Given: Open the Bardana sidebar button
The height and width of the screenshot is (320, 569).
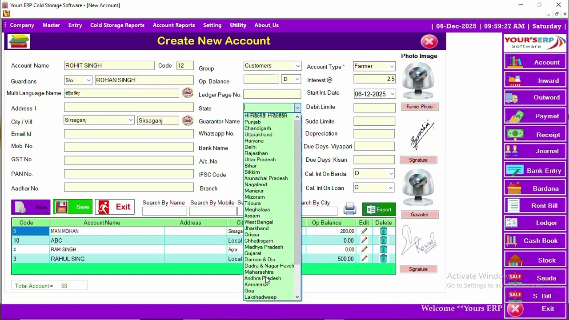Looking at the screenshot, I should pyautogui.click(x=535, y=188).
